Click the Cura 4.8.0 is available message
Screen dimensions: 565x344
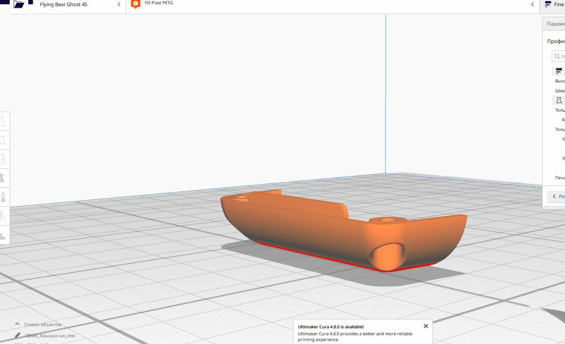331,327
